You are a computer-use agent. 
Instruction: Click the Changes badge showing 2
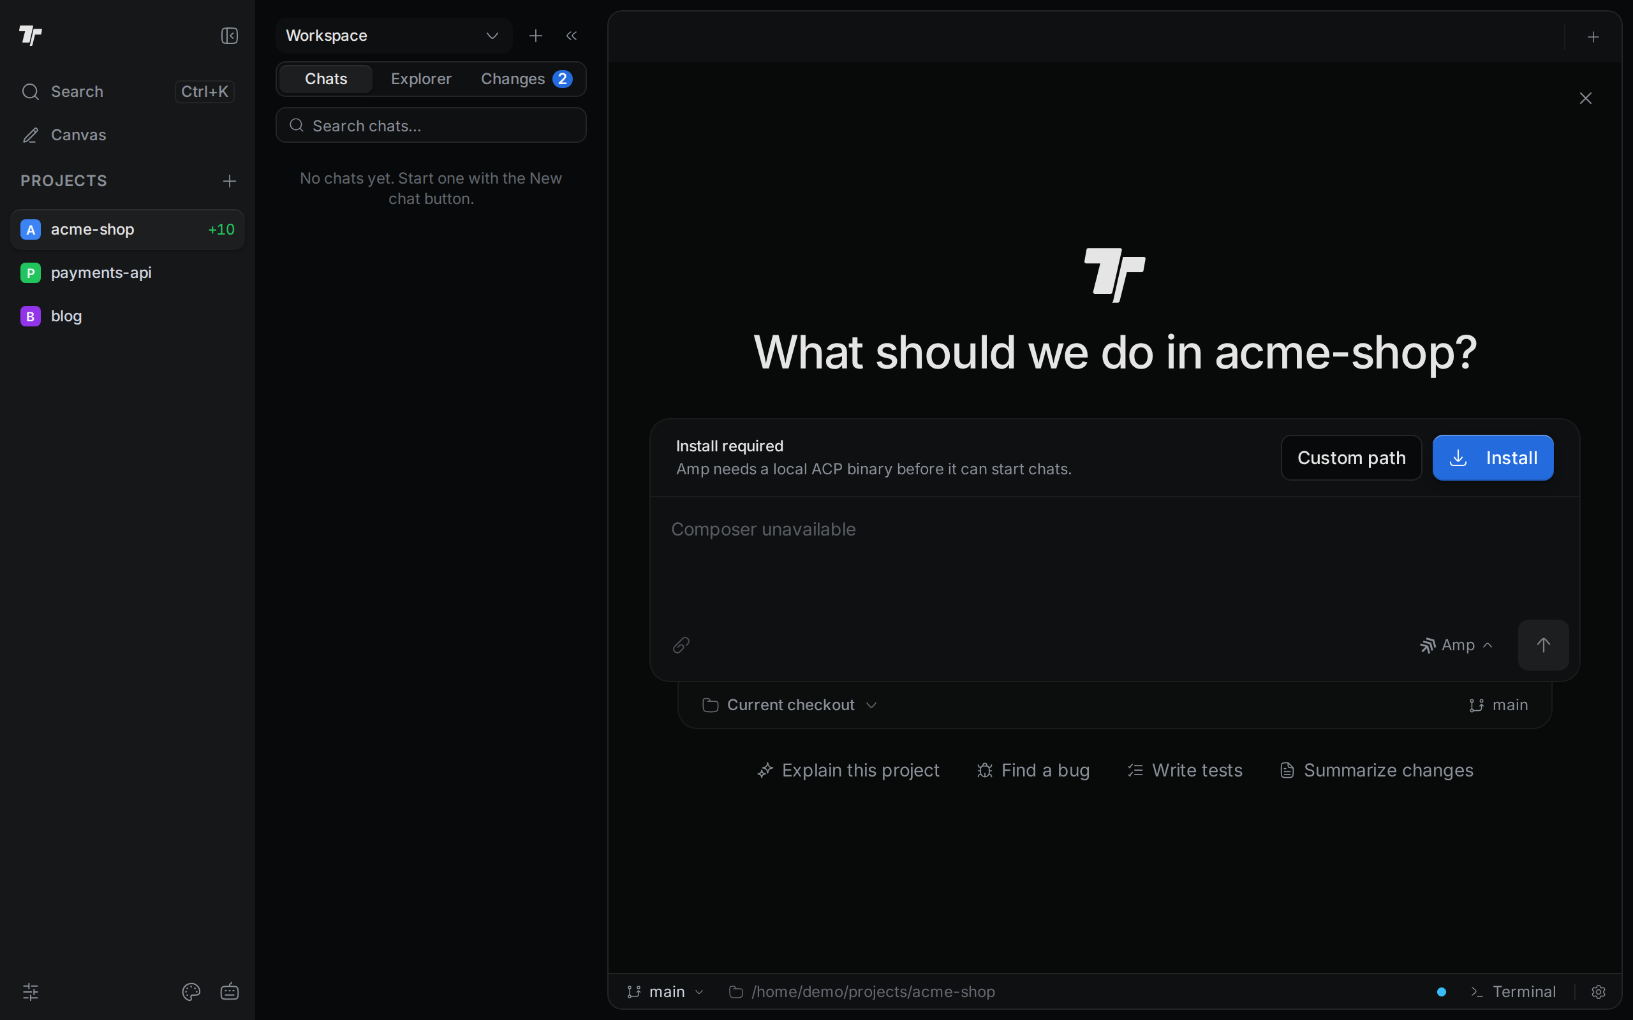(562, 79)
